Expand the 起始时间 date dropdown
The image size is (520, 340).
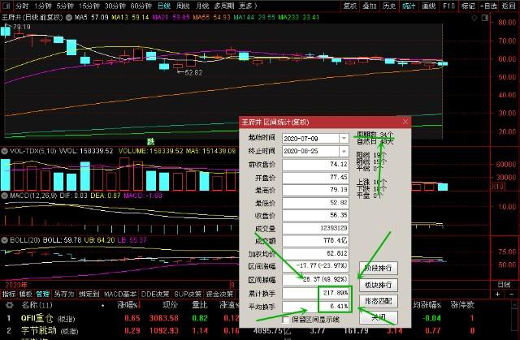344,138
